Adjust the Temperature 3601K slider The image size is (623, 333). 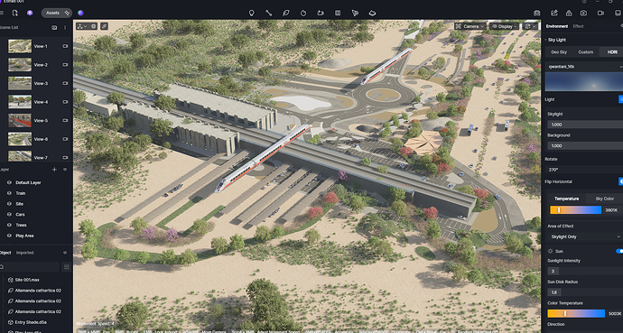click(x=575, y=210)
